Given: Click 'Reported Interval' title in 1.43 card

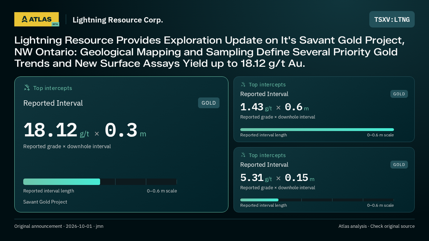Looking at the screenshot, I should click(x=264, y=94).
